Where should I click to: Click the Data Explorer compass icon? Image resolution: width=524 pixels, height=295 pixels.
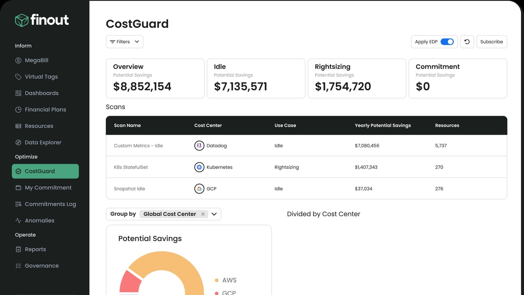[18, 142]
